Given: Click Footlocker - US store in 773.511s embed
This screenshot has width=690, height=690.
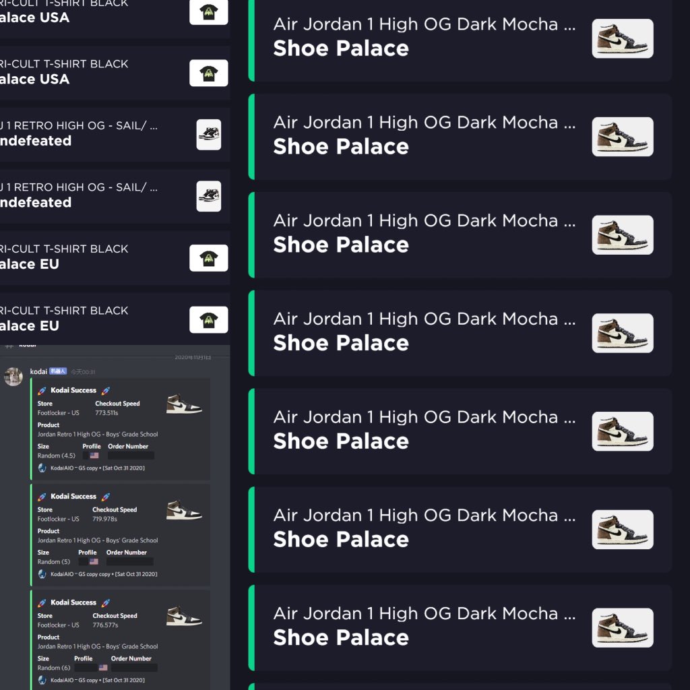Looking at the screenshot, I should [58, 413].
